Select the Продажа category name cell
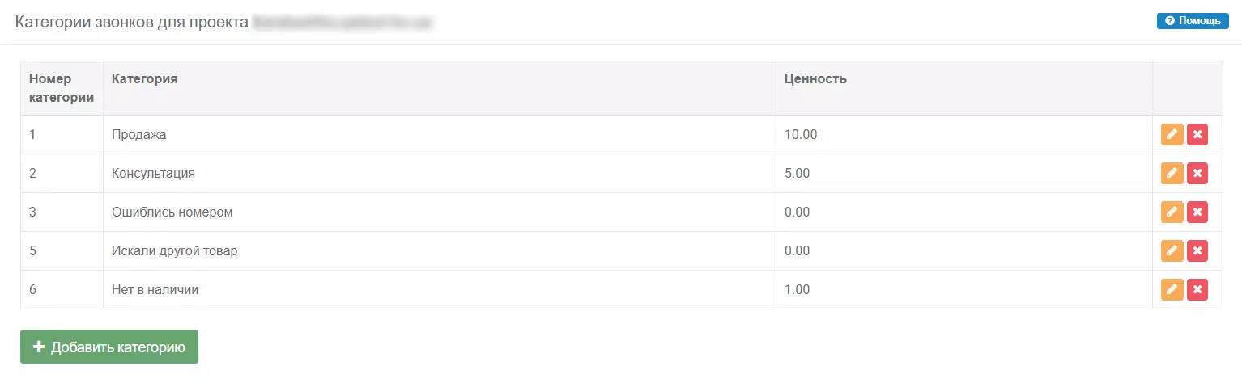Viewport: 1242px width, 387px height. tap(440, 135)
